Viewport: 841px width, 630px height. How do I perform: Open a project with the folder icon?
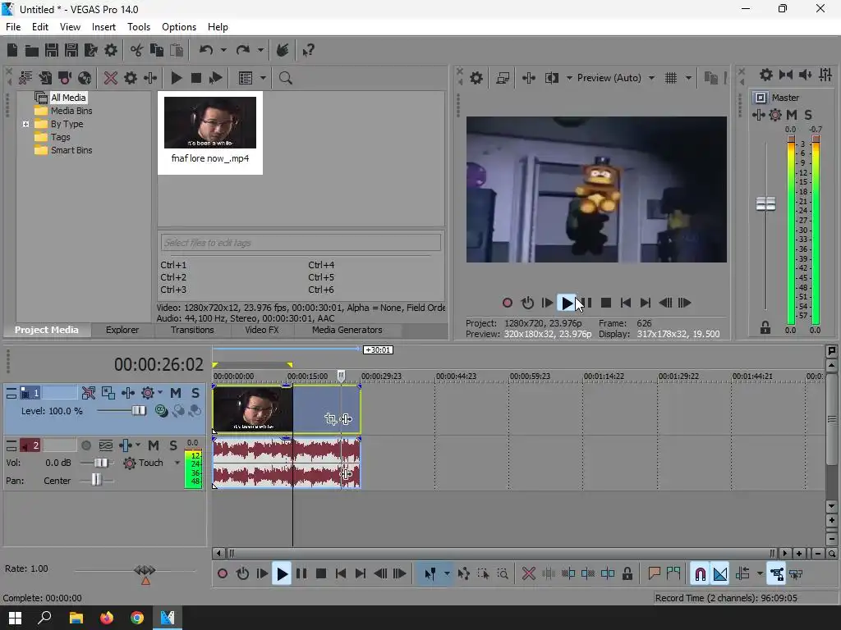point(32,50)
